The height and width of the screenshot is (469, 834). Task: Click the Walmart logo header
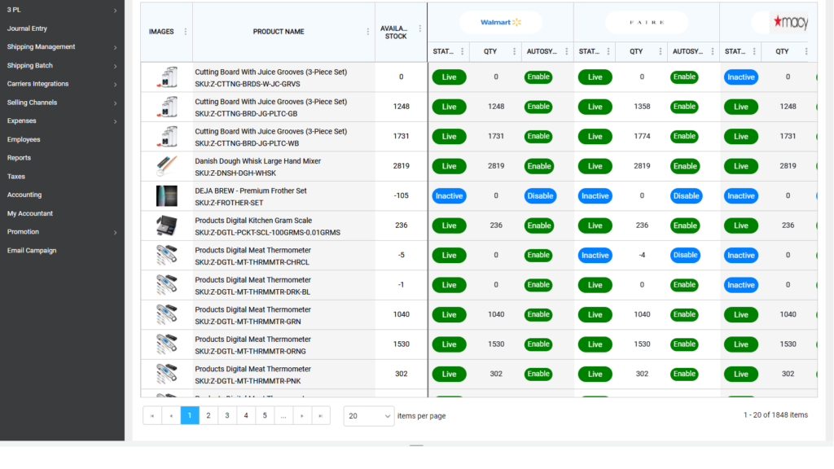(501, 22)
